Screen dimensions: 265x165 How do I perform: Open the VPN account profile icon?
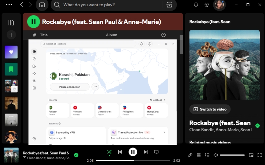click(x=150, y=44)
